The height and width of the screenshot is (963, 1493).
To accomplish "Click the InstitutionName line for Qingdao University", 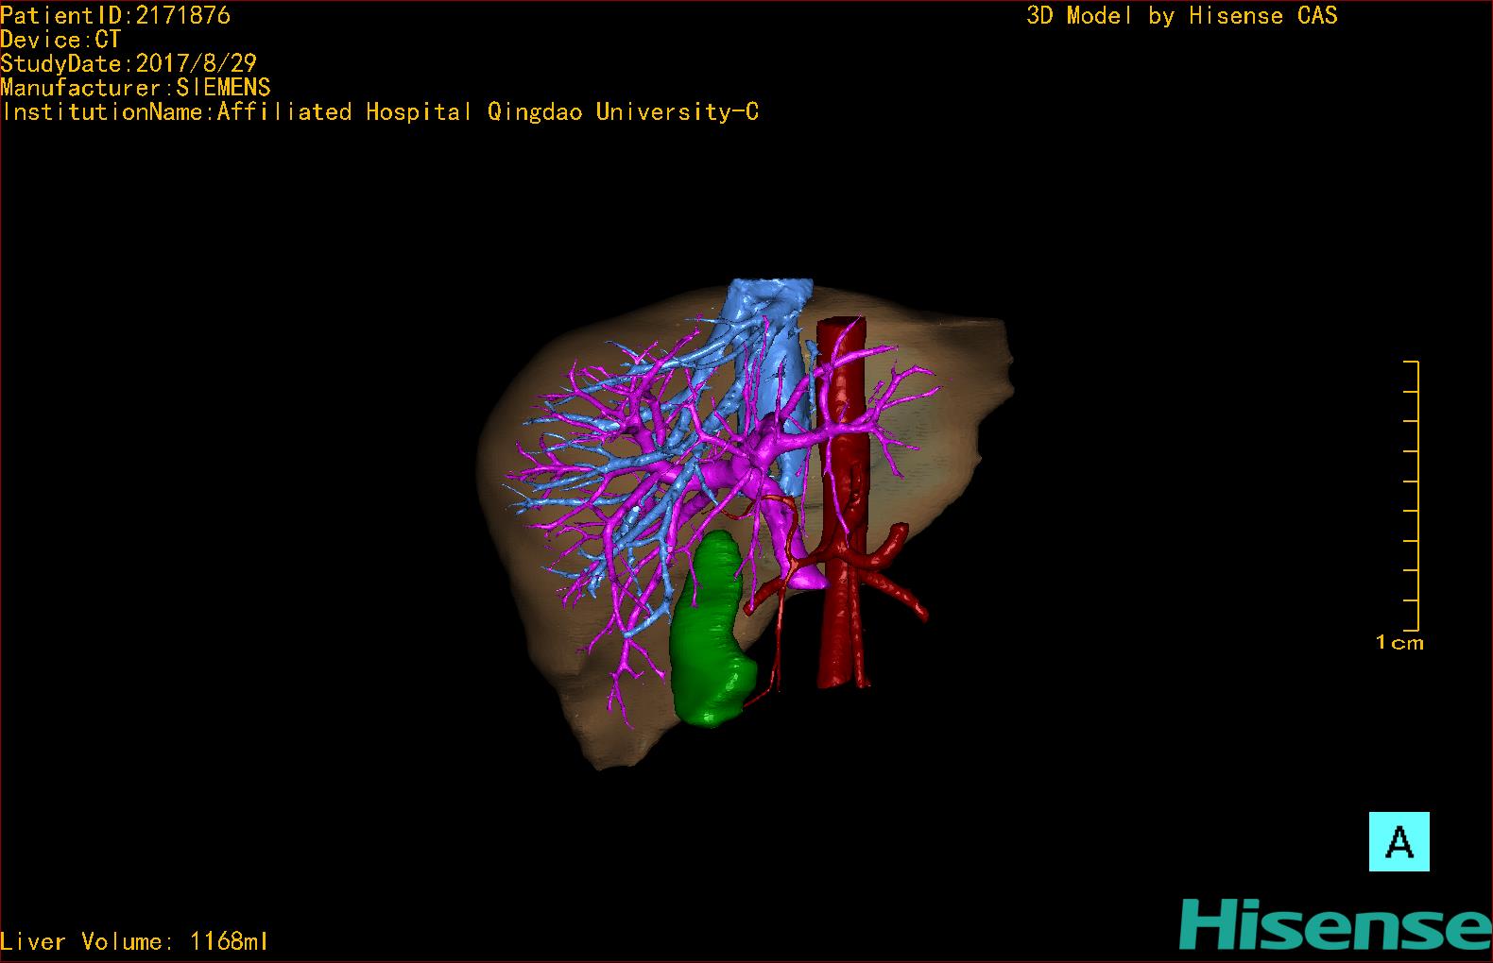I will 380,112.
